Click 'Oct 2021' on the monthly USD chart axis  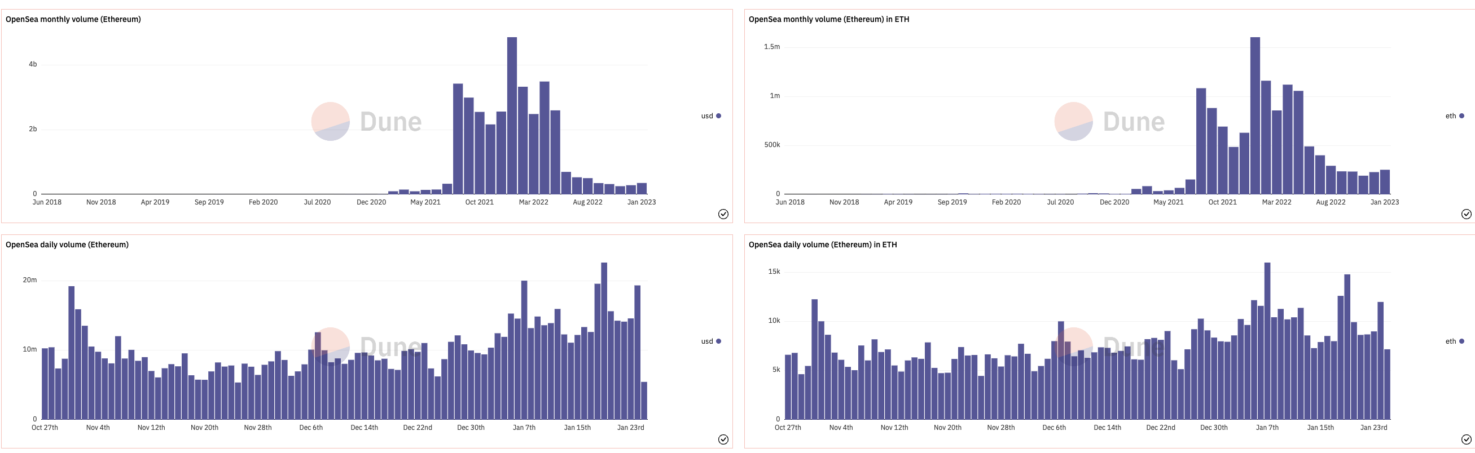(479, 202)
